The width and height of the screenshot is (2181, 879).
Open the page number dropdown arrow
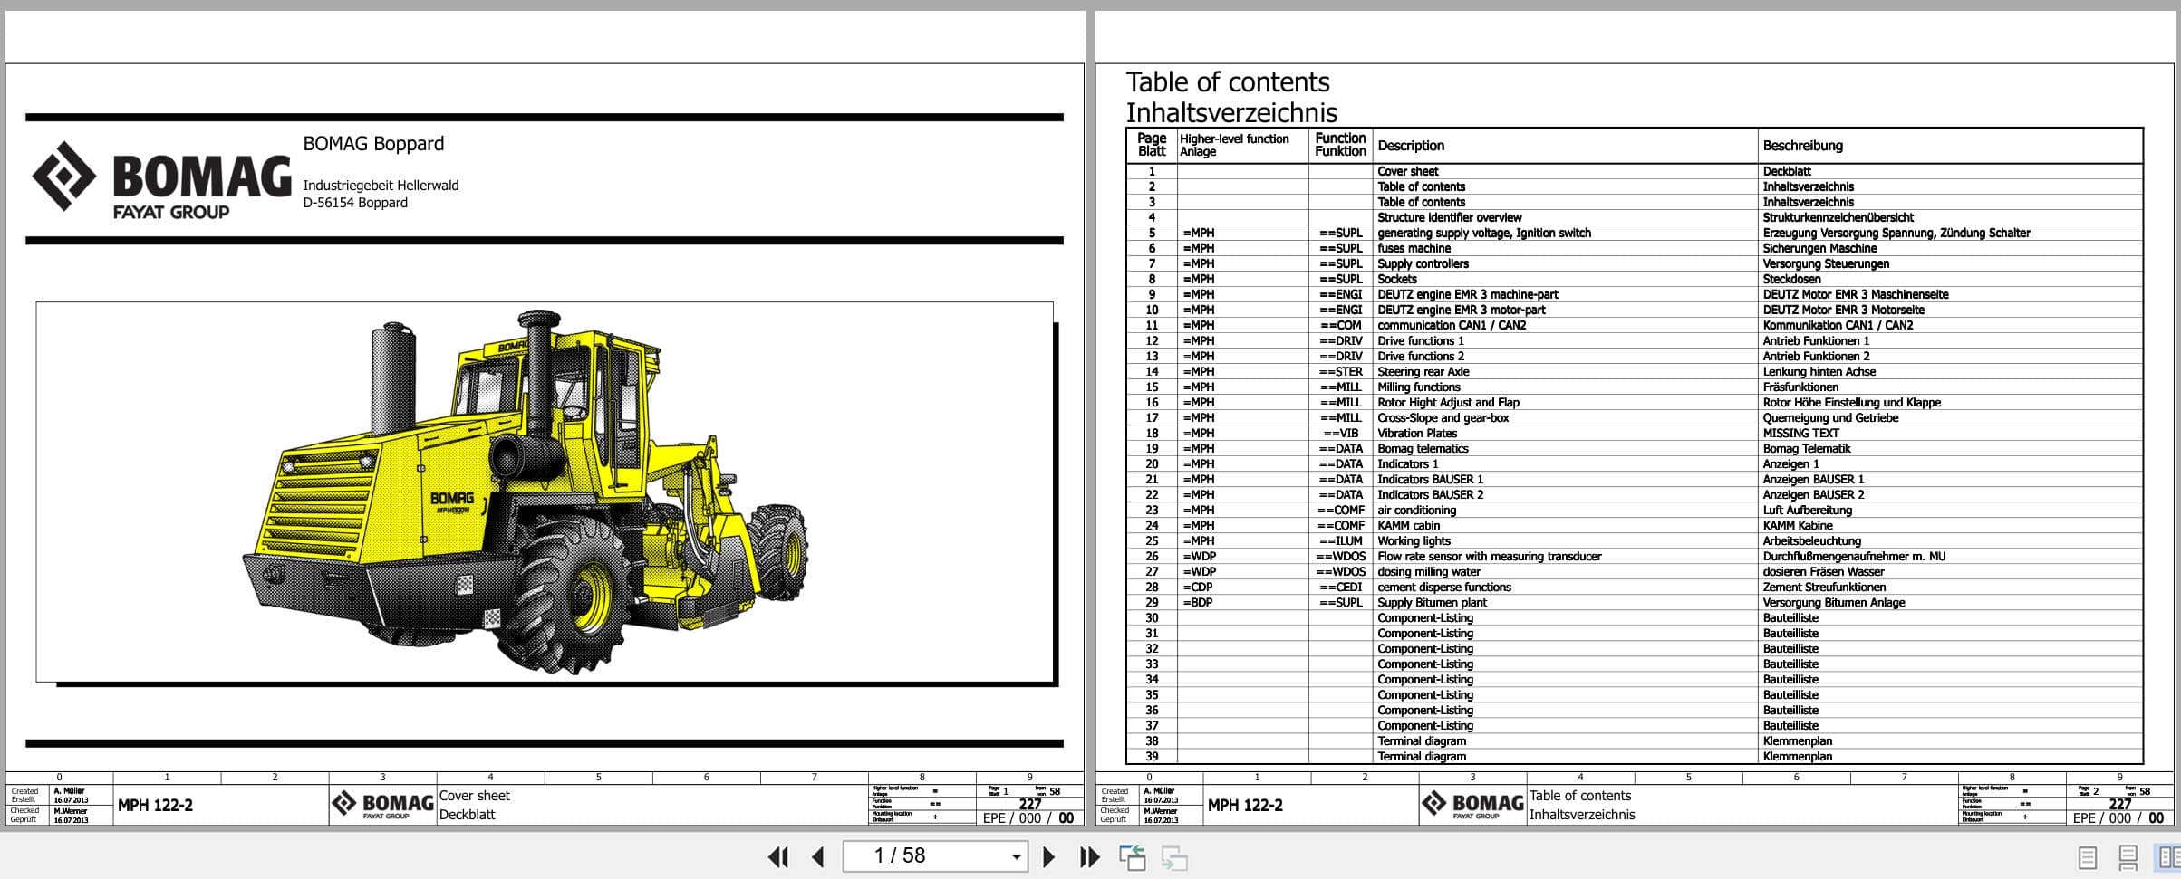1017,856
